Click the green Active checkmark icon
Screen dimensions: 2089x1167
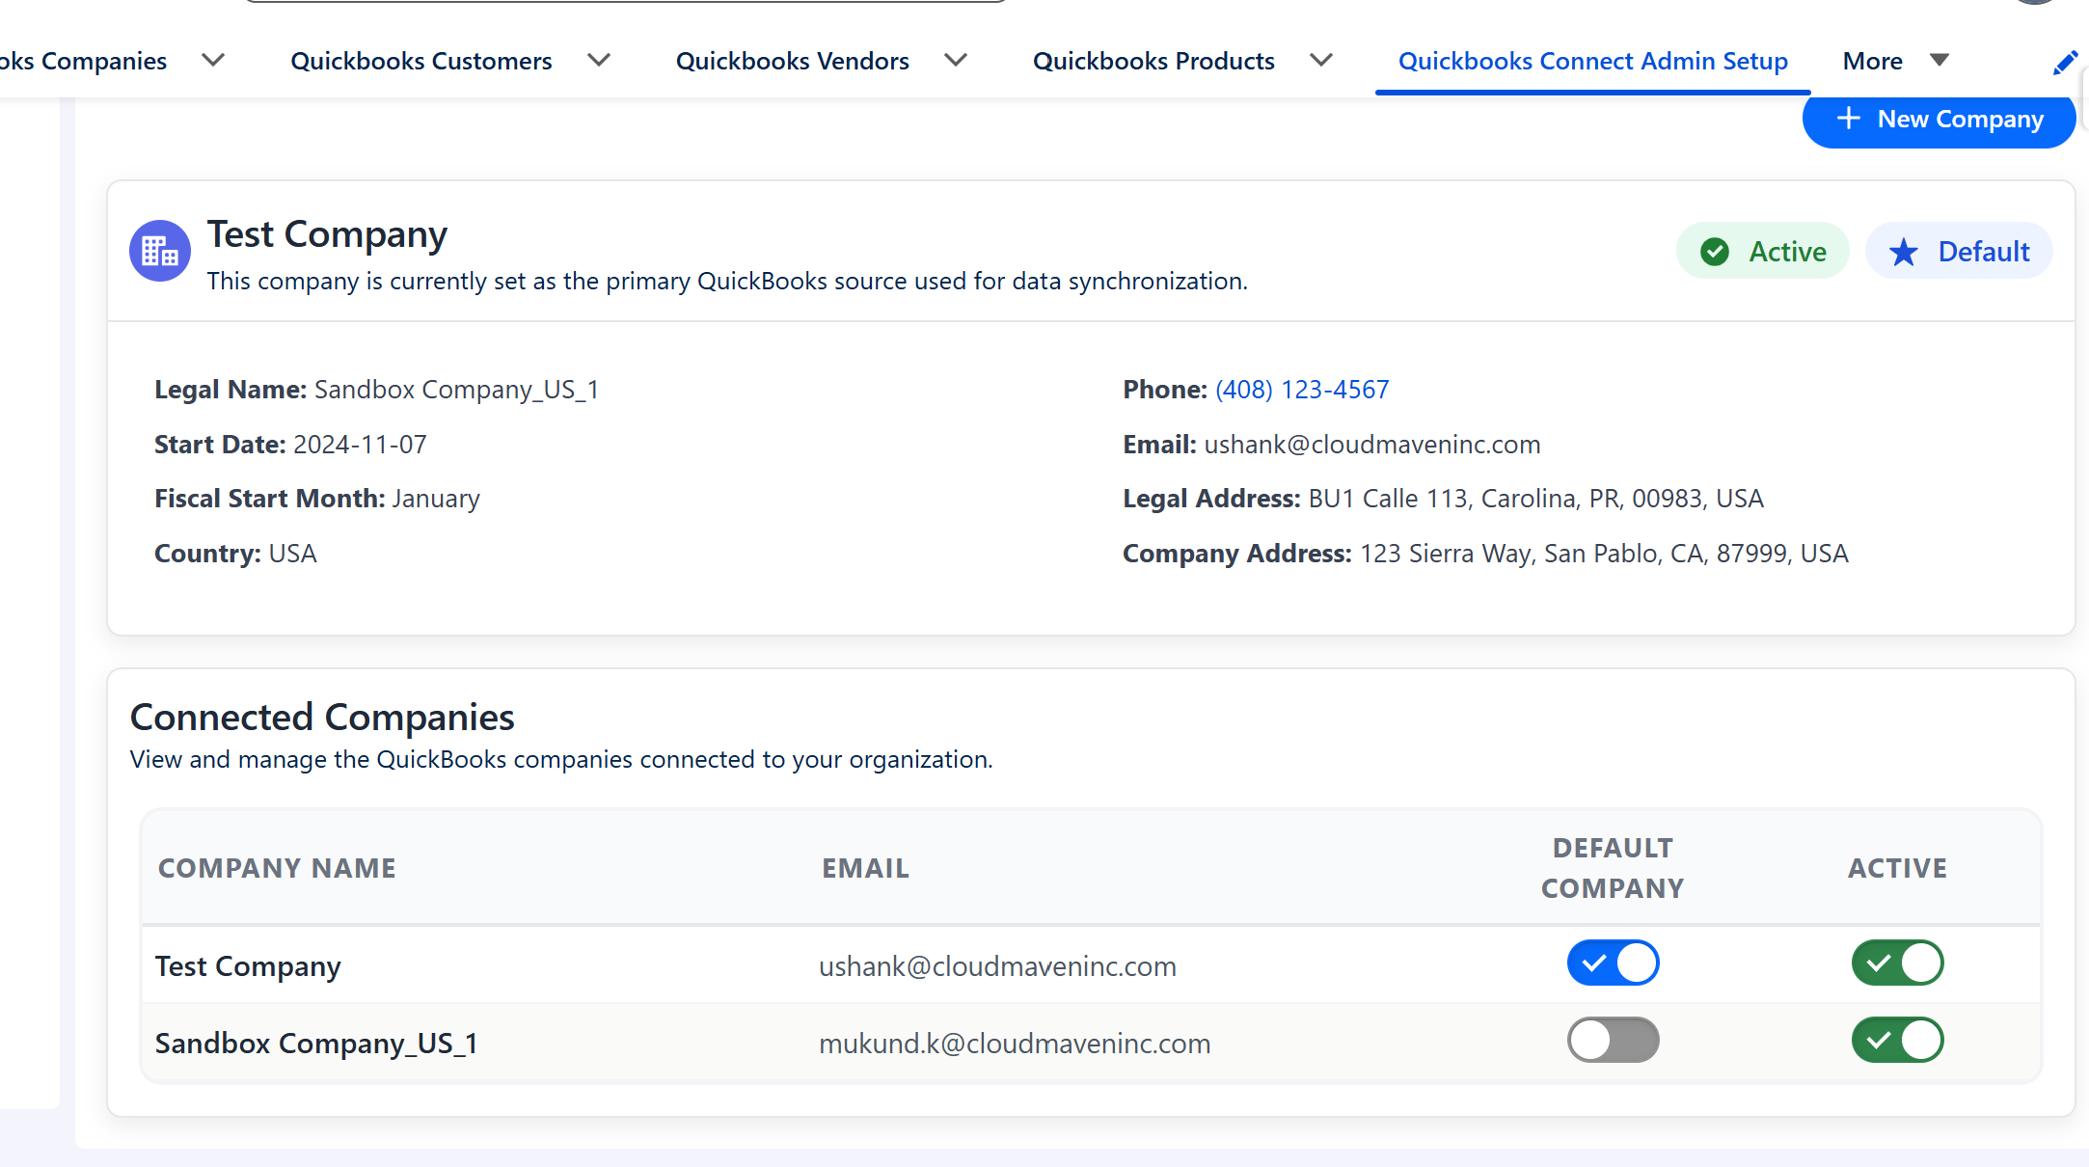[x=1715, y=252]
